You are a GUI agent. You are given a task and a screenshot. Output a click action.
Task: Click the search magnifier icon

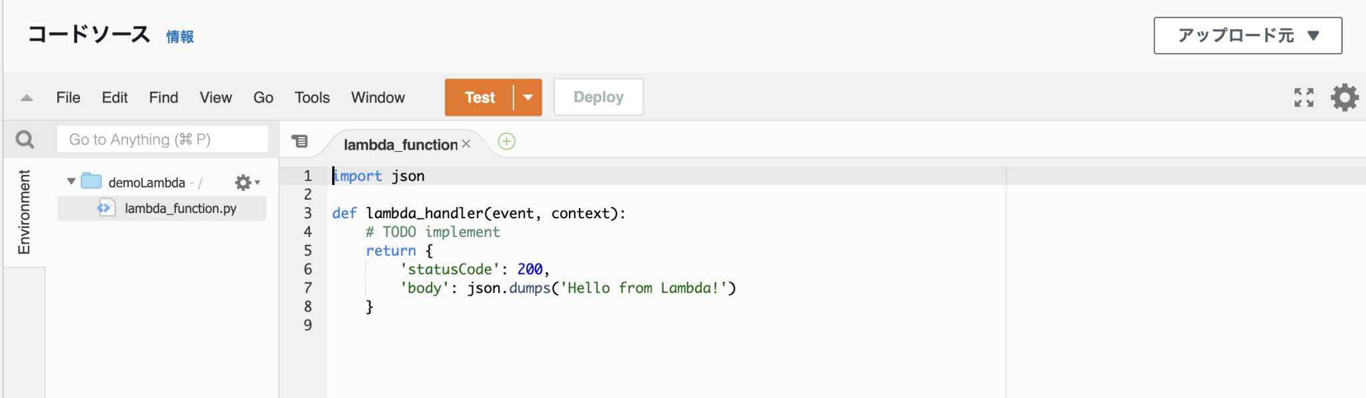coord(25,140)
